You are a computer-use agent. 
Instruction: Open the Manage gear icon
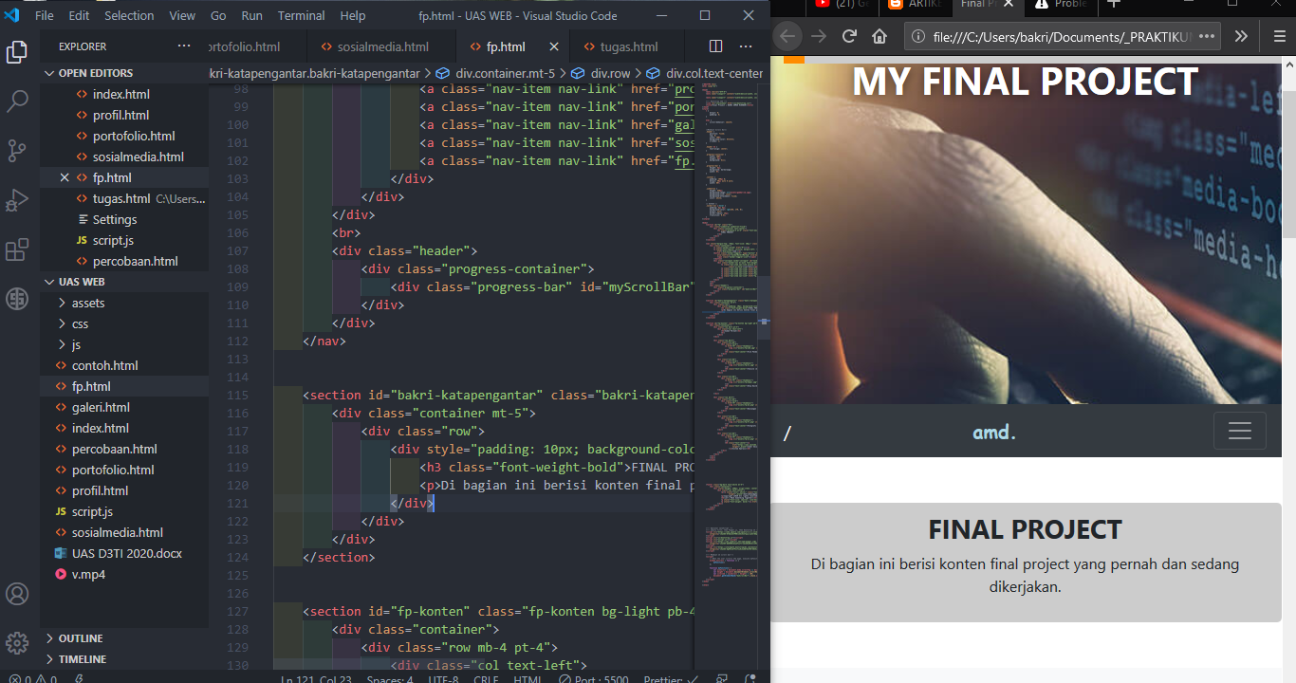pyautogui.click(x=17, y=642)
